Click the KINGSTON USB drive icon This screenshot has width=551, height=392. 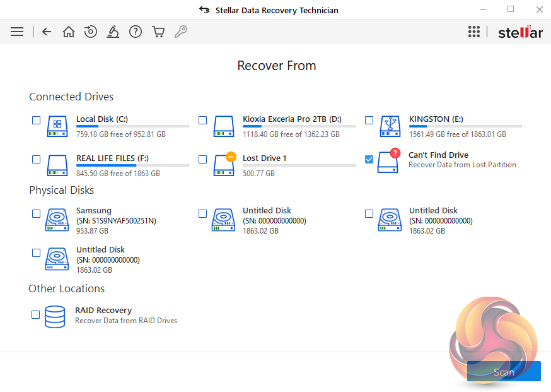point(390,126)
